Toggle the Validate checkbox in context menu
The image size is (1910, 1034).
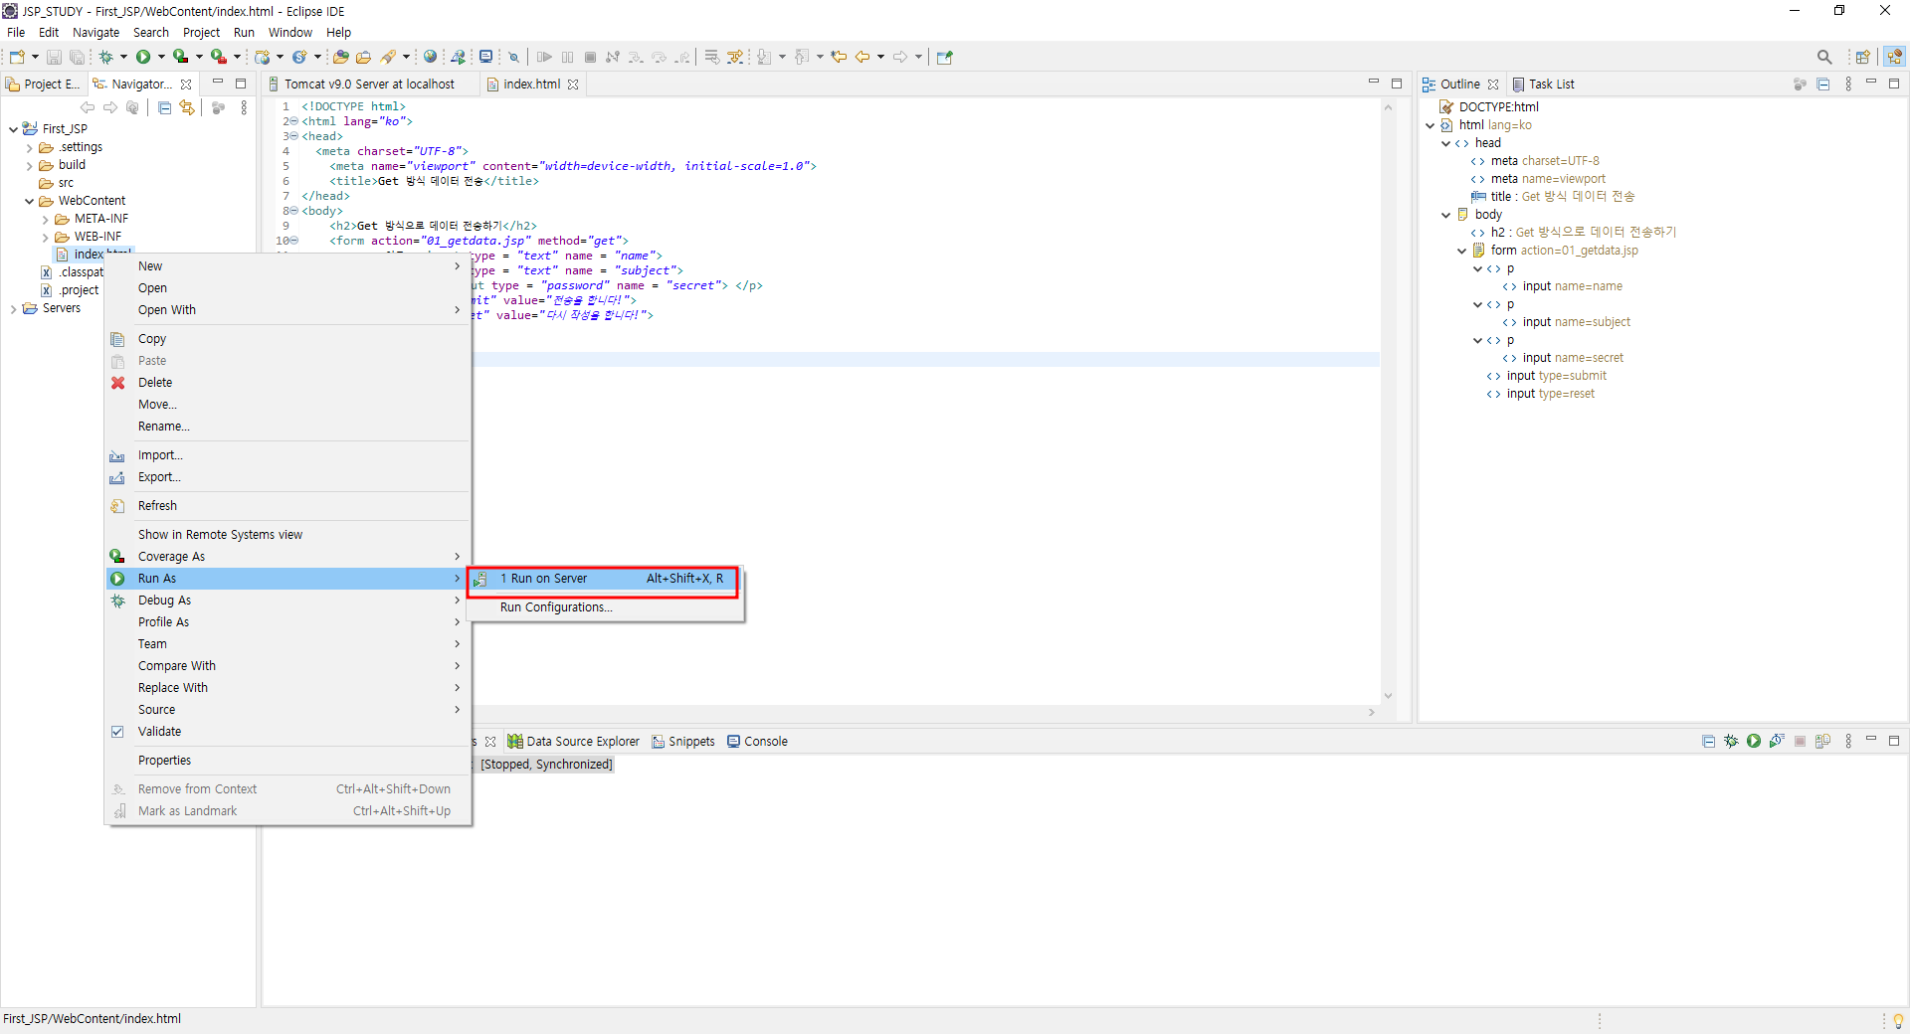tap(117, 732)
